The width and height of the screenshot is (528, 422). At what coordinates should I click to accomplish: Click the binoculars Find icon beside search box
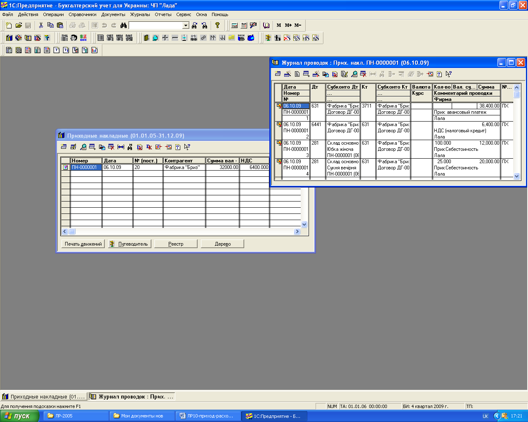123,25
